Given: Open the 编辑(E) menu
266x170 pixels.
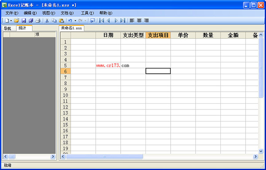Looking at the screenshot, I should 30,13.
